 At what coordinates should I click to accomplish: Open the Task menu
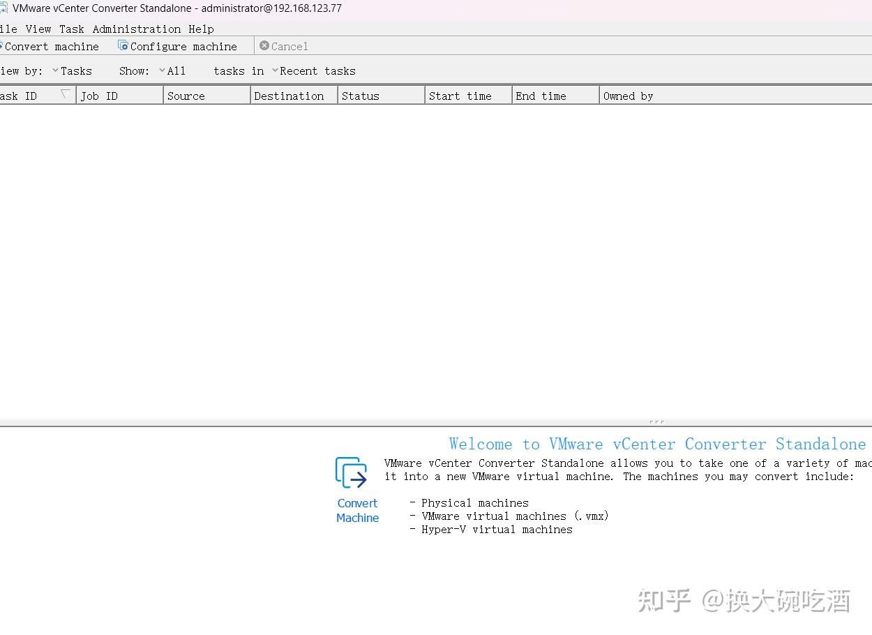tap(71, 29)
